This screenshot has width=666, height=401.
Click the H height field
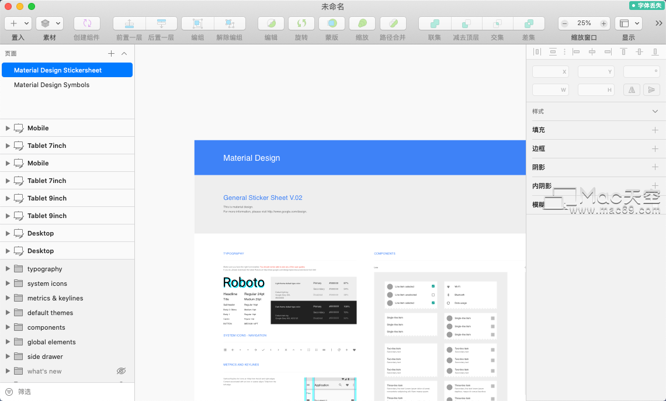click(x=596, y=89)
